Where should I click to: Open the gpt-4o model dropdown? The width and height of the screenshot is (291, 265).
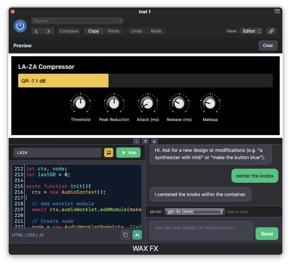pos(194,211)
